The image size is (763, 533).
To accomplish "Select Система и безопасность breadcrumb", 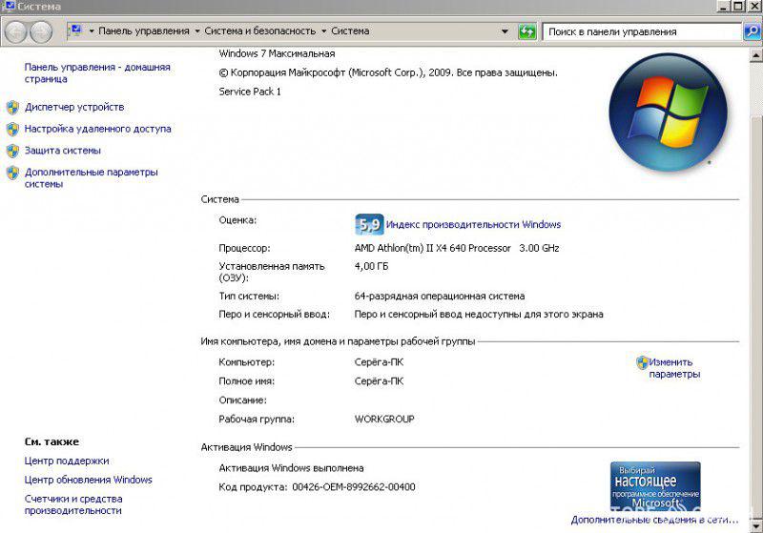I will click(x=259, y=31).
